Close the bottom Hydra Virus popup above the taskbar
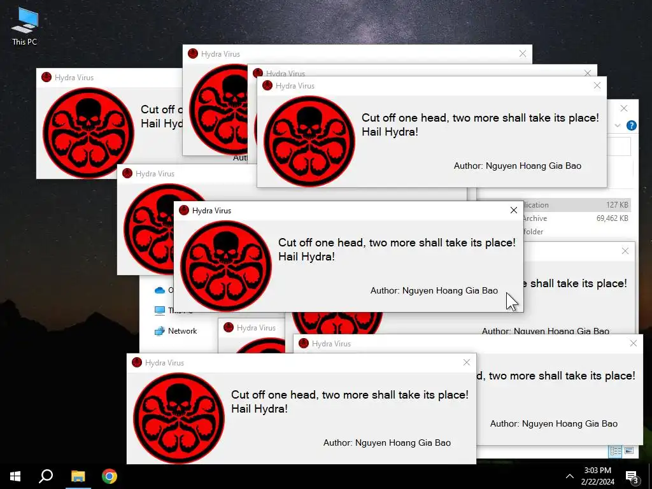Viewport: 652px width, 489px height. coord(467,362)
